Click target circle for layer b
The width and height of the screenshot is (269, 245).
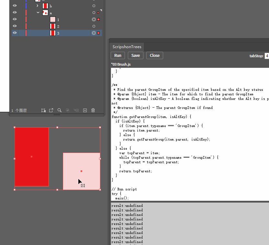(x=94, y=6)
